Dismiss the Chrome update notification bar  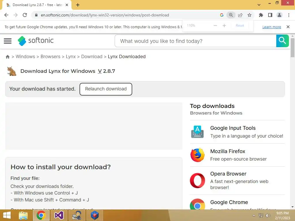288,27
